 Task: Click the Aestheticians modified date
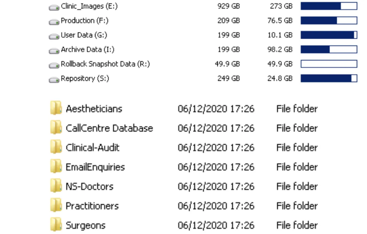(216, 109)
